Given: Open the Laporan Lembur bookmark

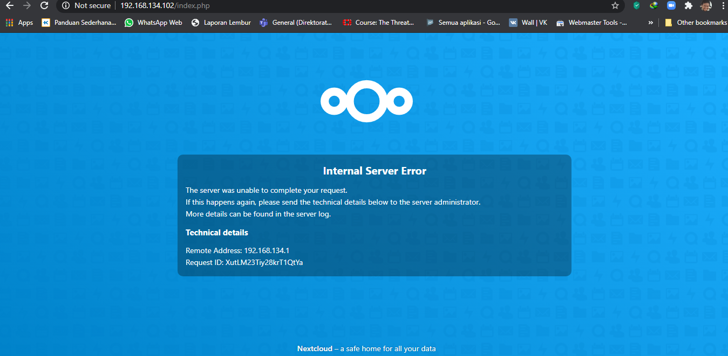Looking at the screenshot, I should [221, 23].
